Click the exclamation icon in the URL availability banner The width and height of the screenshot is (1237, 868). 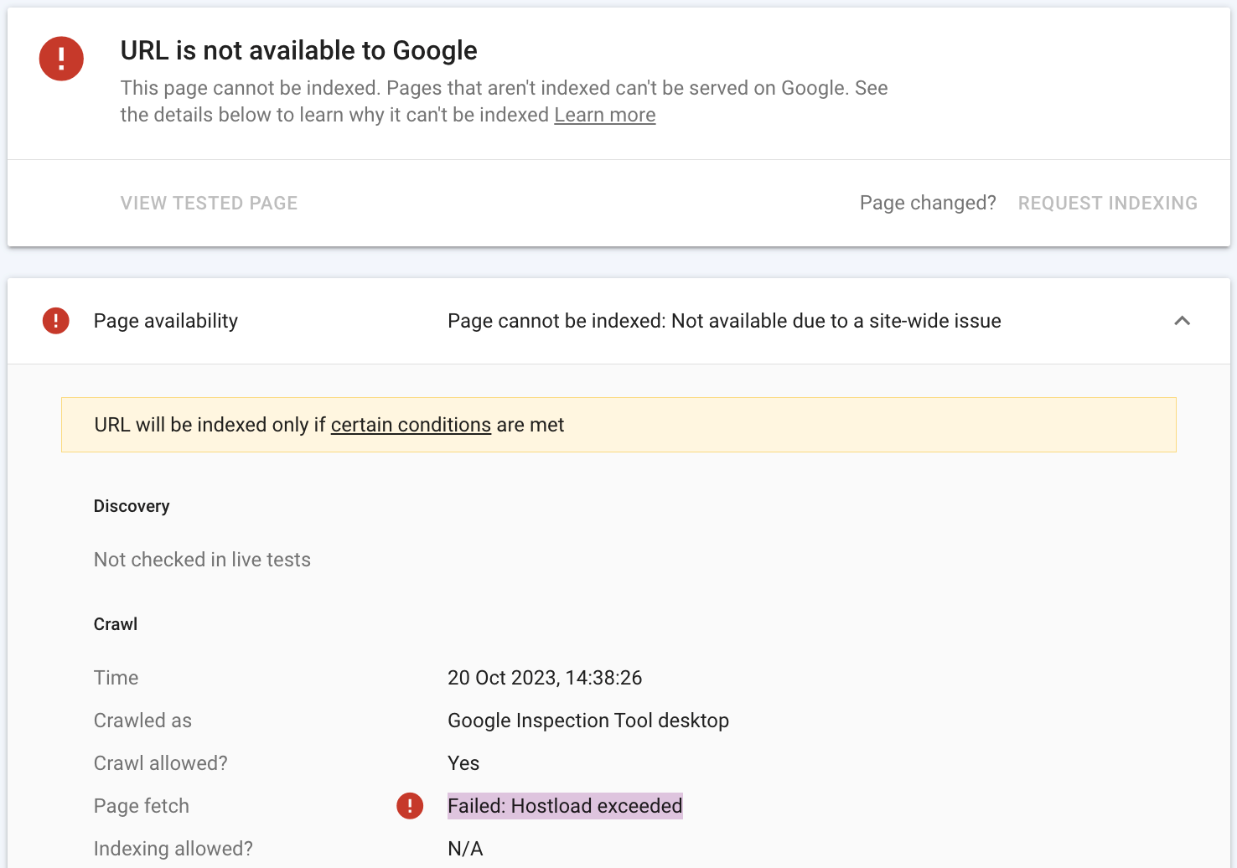[61, 59]
